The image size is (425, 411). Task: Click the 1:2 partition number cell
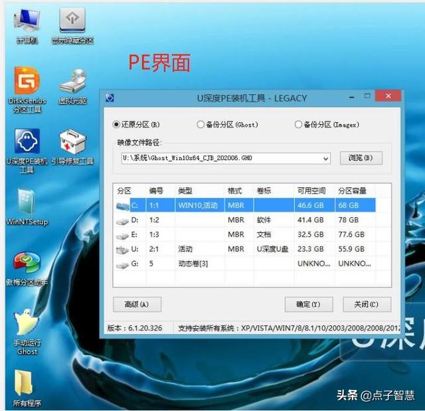coord(160,220)
